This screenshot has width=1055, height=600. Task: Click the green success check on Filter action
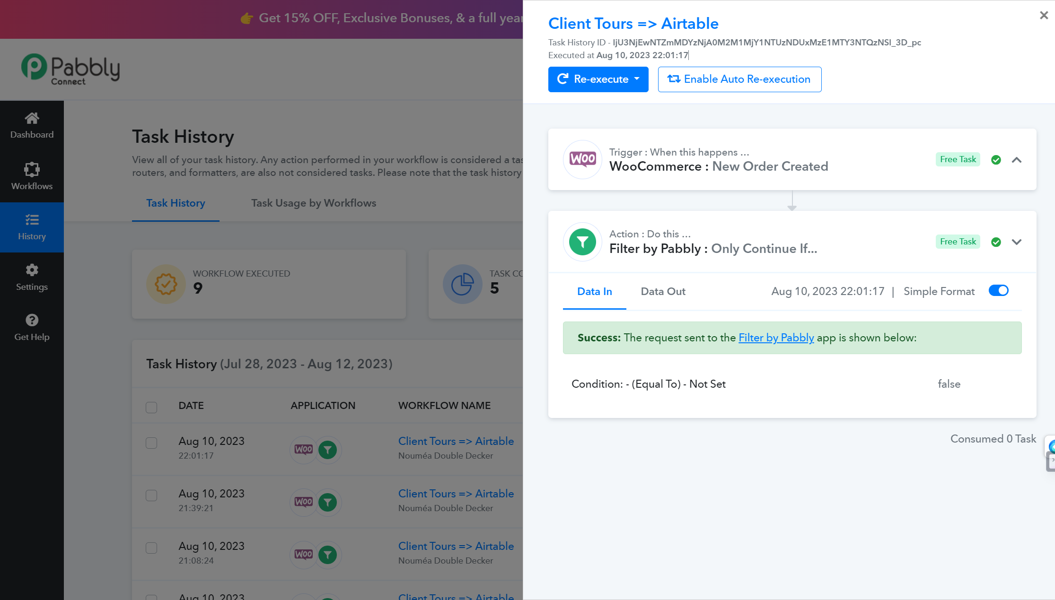996,242
